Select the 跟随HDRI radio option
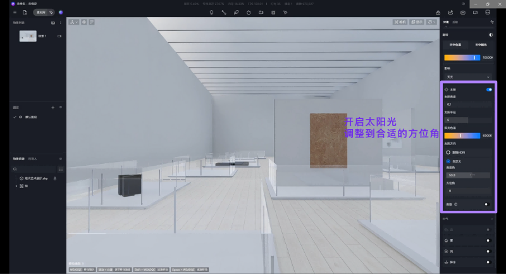Viewport: 506px width, 274px height. coord(448,153)
